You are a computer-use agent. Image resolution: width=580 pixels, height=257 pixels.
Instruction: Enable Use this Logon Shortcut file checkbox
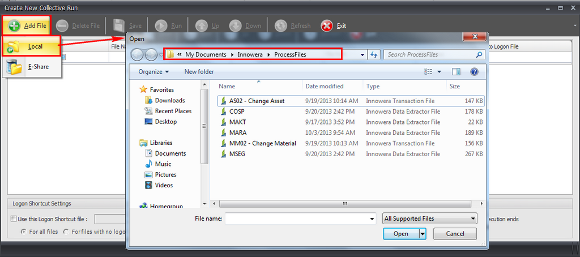tap(14, 219)
